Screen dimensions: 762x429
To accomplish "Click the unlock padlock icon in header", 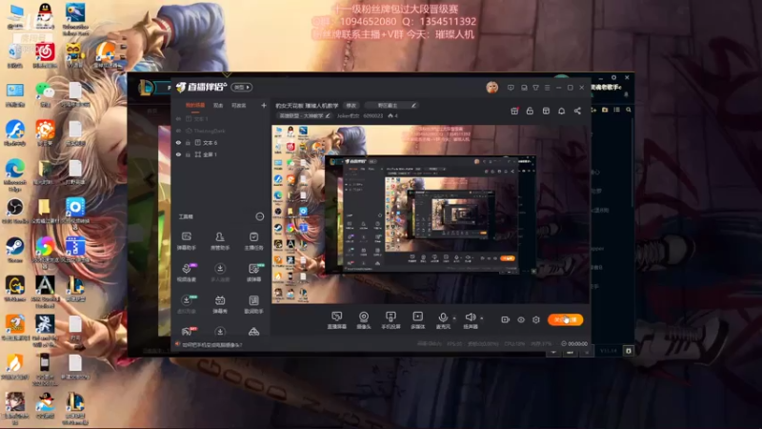I will tap(530, 111).
